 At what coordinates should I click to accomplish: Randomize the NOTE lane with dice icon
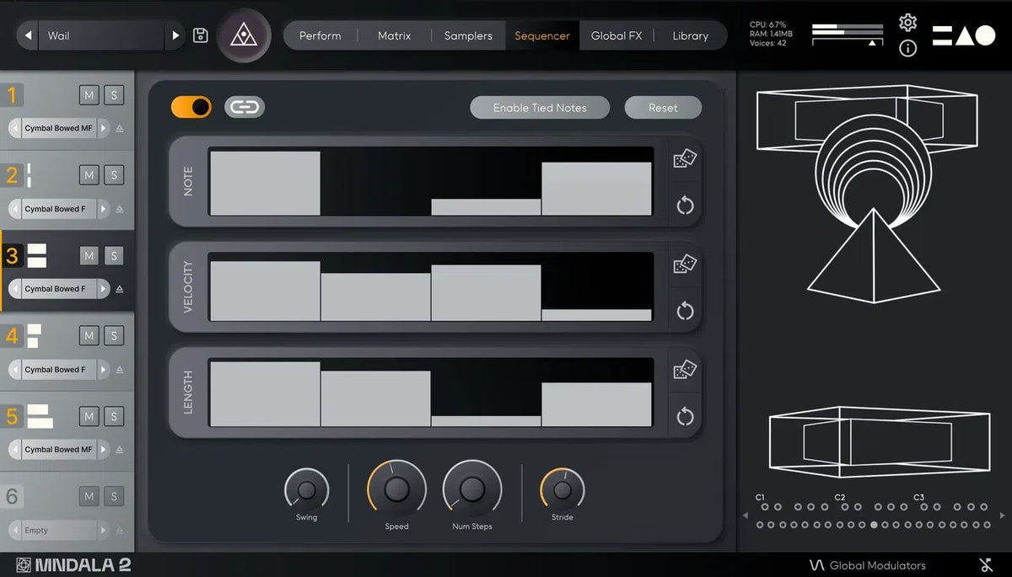coord(685,159)
